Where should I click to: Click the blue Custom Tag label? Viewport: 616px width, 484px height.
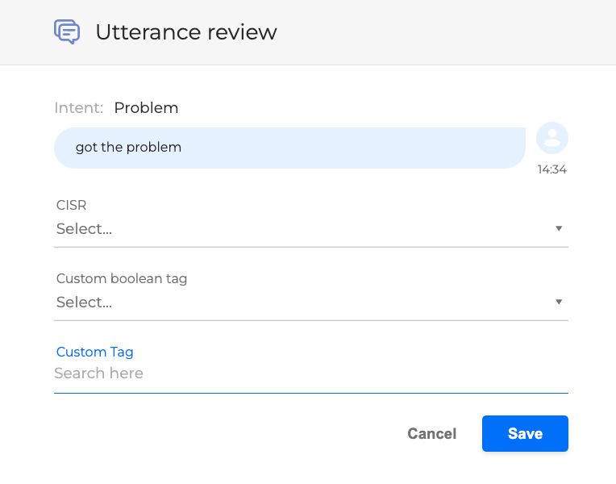pos(95,352)
